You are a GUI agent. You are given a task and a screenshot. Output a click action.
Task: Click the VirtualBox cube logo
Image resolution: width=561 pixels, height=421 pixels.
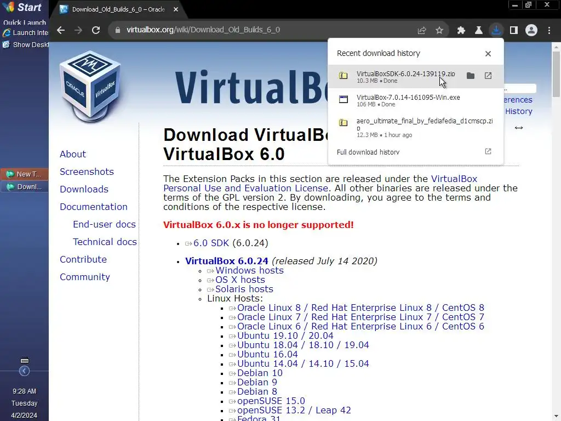[x=90, y=86]
